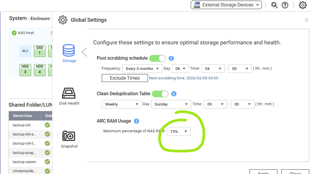Click info icon next to ARC RAM Usage
Screen dimensions: 311x174
[137, 121]
